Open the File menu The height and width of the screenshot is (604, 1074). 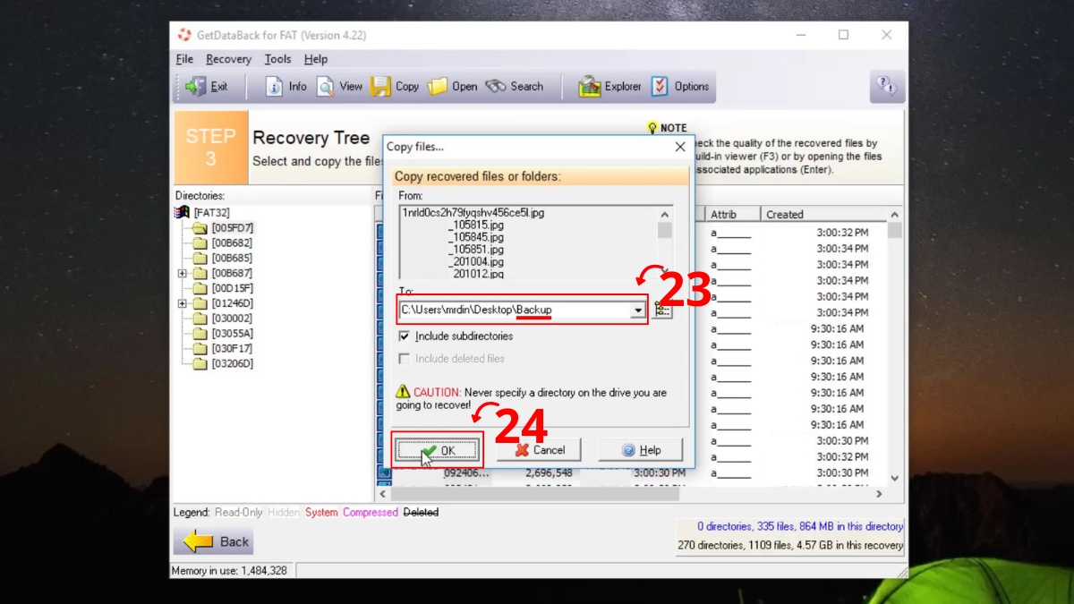[184, 59]
